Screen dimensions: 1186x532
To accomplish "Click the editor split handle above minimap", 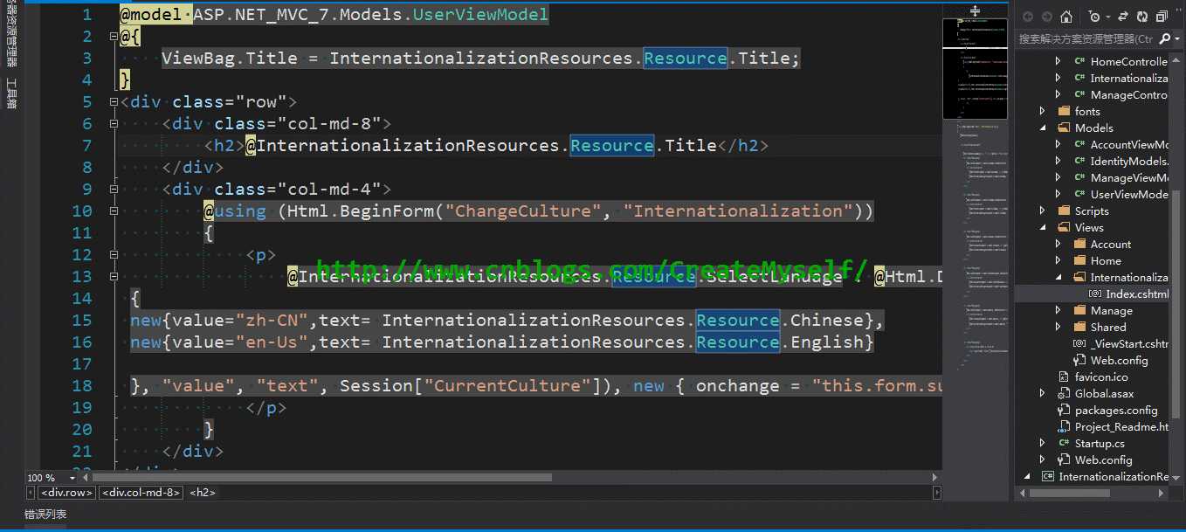I will pyautogui.click(x=976, y=11).
